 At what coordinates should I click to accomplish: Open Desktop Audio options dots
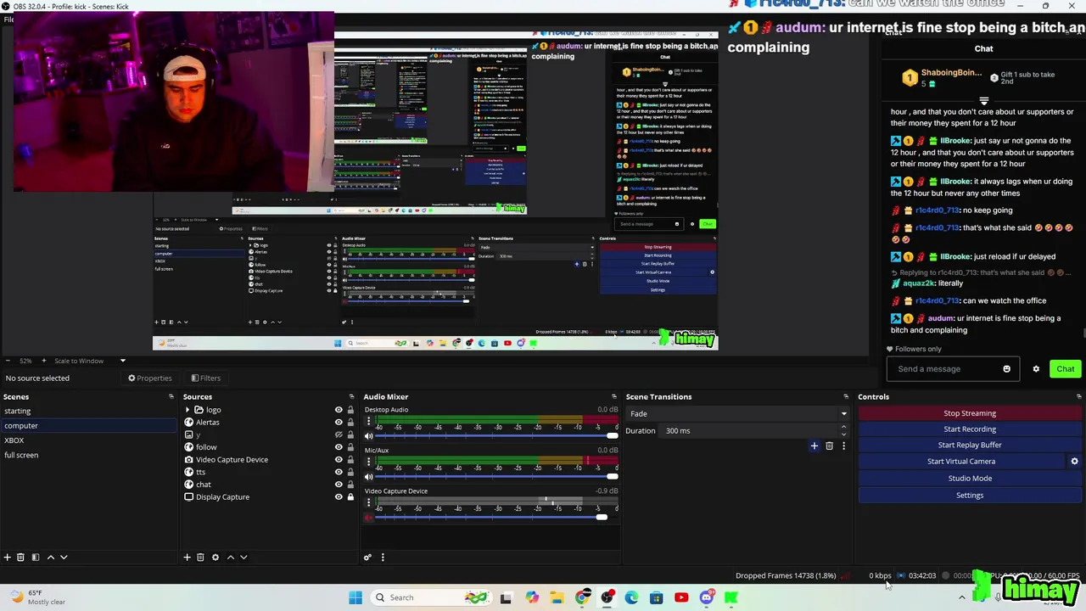pos(368,421)
